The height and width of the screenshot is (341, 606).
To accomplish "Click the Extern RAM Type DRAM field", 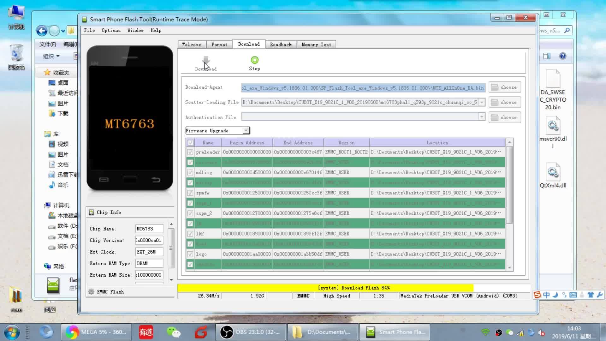I will [x=149, y=263].
